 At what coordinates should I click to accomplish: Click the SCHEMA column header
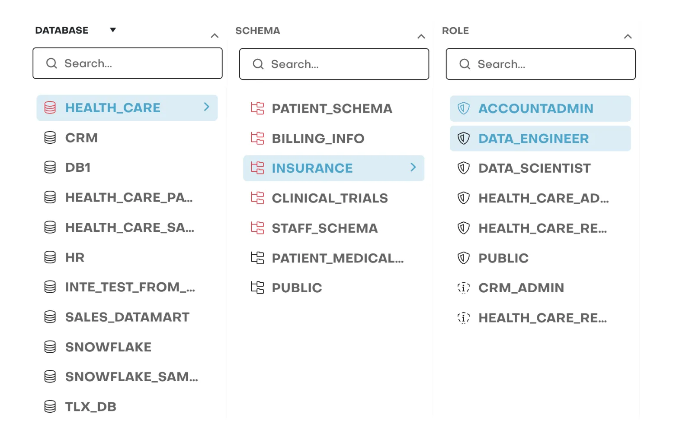[258, 31]
